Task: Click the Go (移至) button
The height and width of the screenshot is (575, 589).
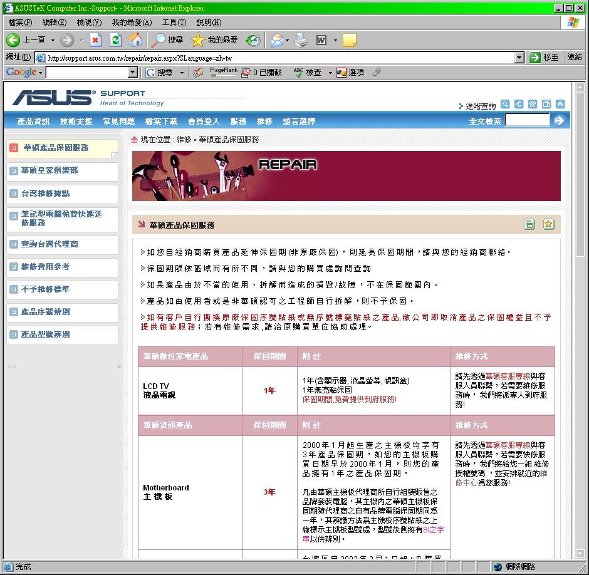Action: point(543,58)
